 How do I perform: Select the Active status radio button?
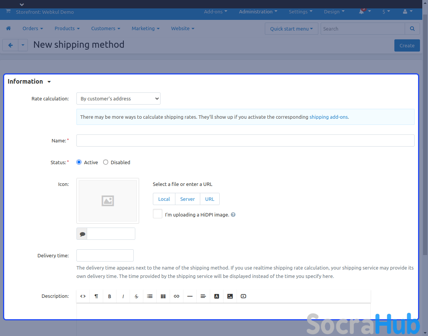click(79, 162)
